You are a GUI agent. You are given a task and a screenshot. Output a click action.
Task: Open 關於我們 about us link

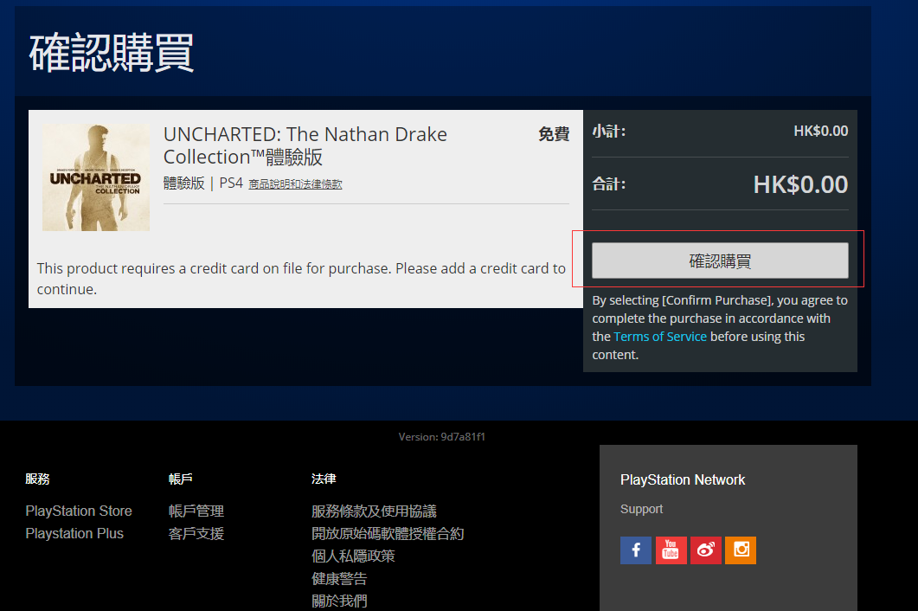tap(339, 601)
